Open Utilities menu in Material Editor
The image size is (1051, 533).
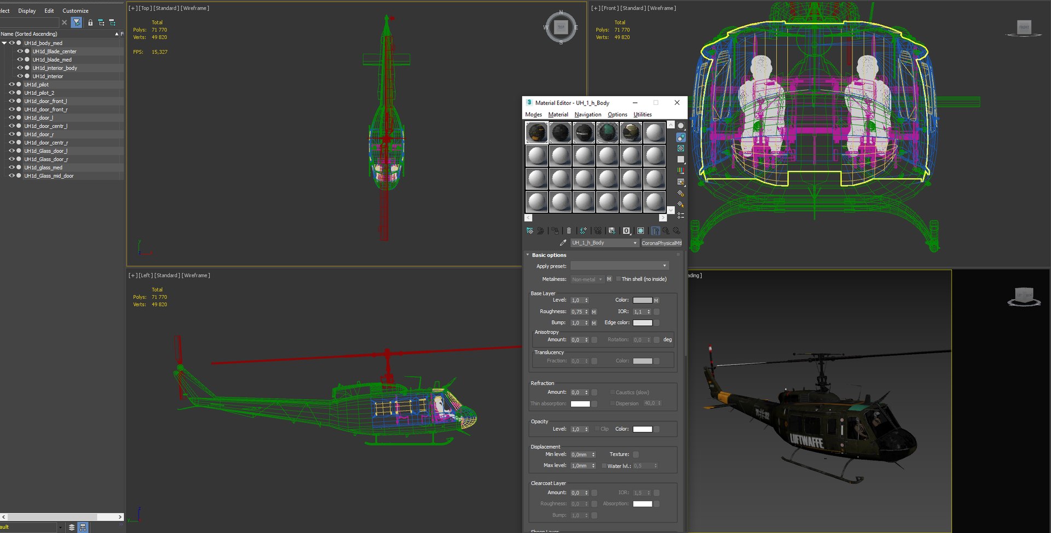[x=642, y=114]
